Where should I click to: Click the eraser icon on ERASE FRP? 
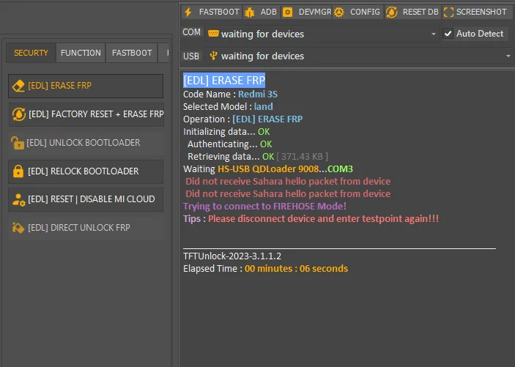tap(18, 86)
